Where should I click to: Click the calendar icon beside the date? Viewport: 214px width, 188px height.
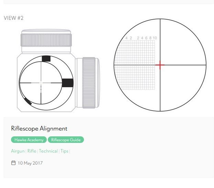tap(13, 163)
